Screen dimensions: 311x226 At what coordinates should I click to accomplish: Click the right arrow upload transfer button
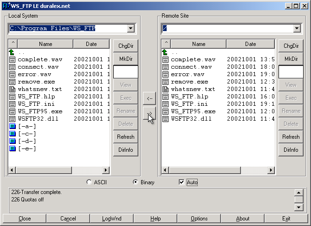pos(149,113)
